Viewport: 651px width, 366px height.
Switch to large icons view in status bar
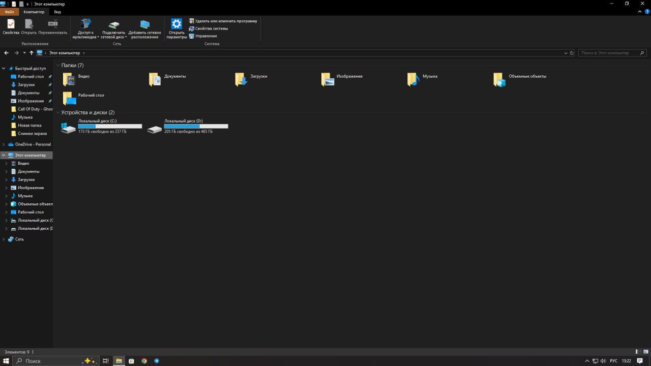646,352
